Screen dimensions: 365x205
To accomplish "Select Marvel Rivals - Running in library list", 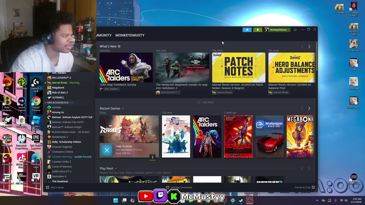I will click(66, 83).
